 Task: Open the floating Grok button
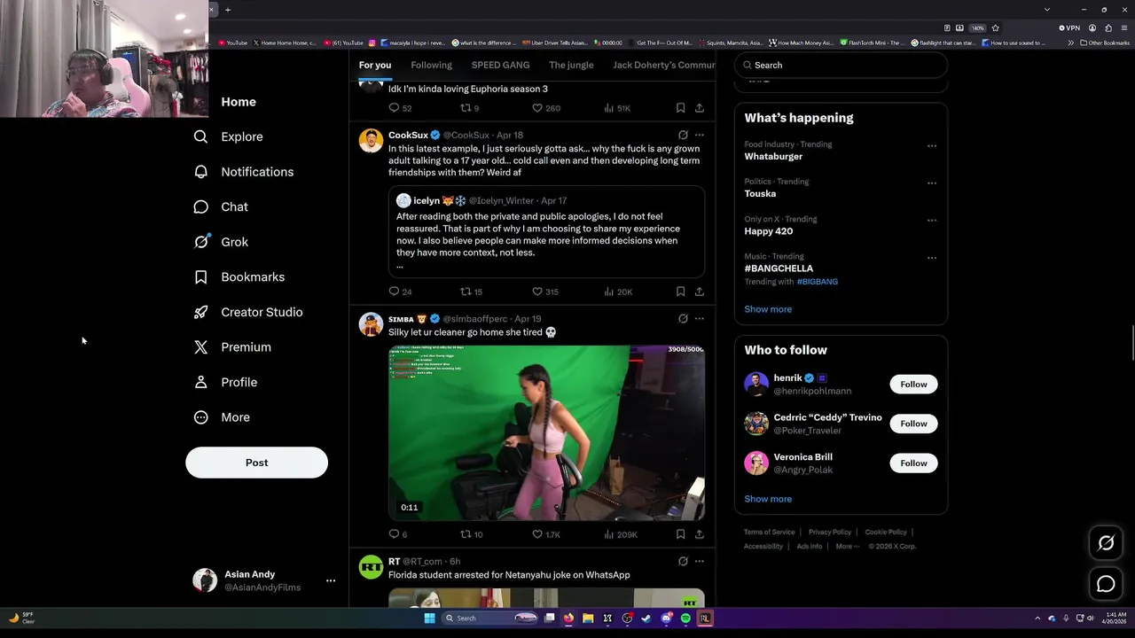coord(1106,543)
